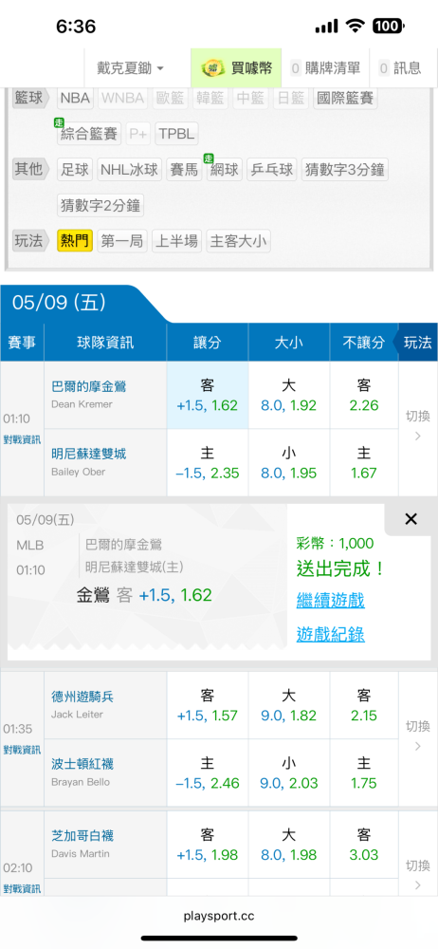Select the 歐籃 league filter

[170, 98]
